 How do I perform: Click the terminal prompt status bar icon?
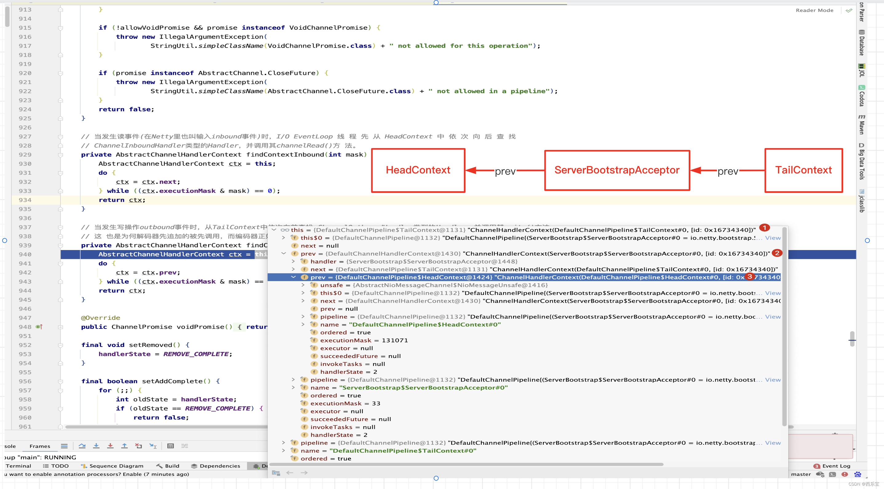coord(832,474)
